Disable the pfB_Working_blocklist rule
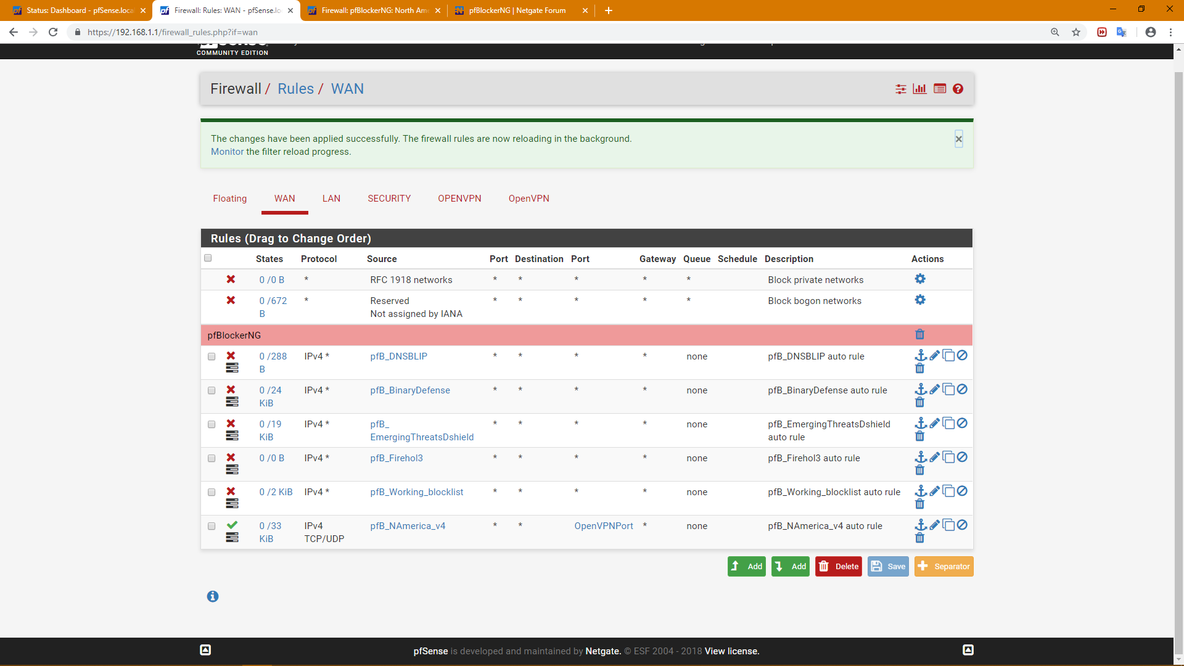Viewport: 1184px width, 666px height. 962,491
